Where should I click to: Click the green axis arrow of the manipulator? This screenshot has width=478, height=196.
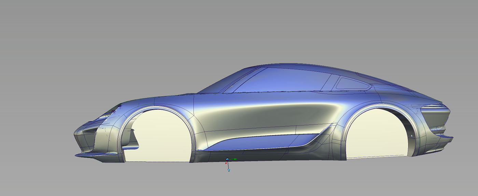coord(235,159)
